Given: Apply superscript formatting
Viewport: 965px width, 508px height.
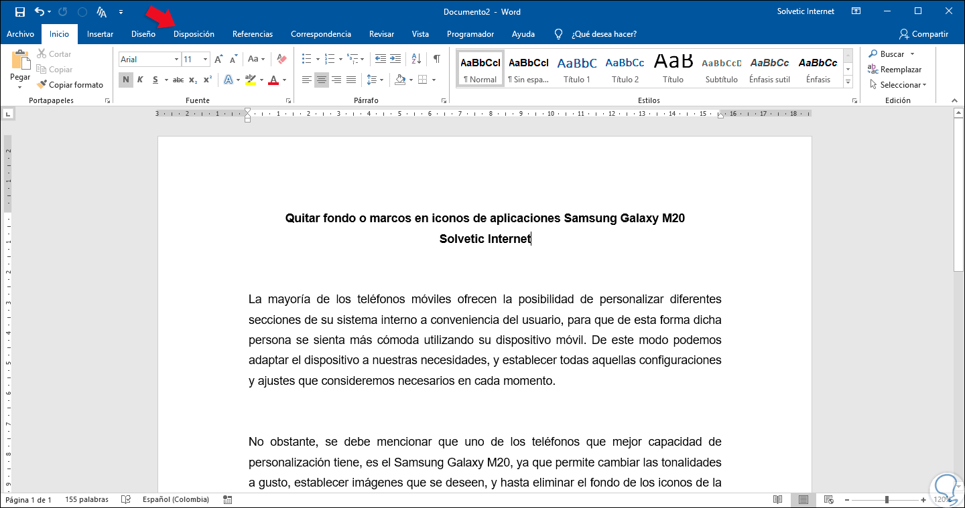Looking at the screenshot, I should (207, 80).
